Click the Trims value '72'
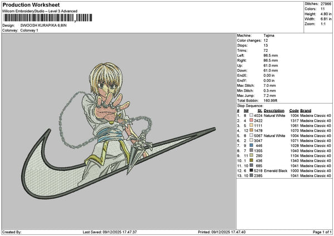The height and width of the screenshot is (236, 334). [266, 51]
